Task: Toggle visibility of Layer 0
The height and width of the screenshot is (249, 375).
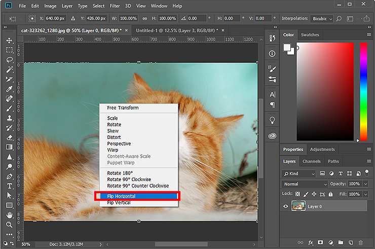Action: coord(285,206)
